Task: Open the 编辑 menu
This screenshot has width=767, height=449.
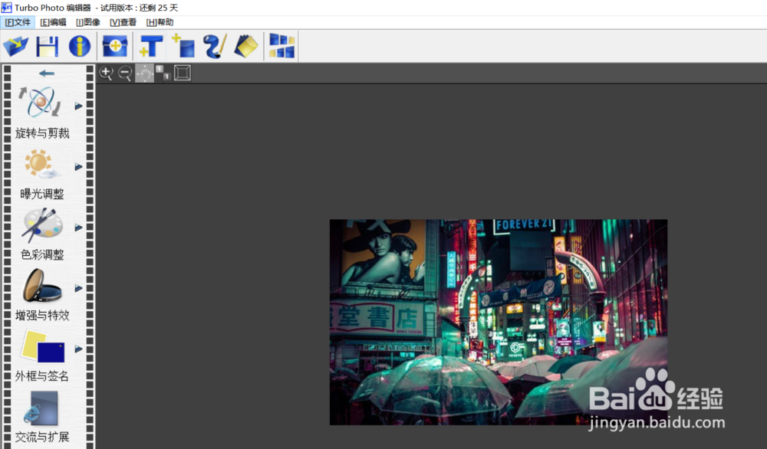Action: click(53, 22)
